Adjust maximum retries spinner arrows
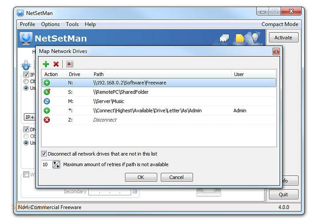This screenshot has width=318, height=221. (x=56, y=164)
